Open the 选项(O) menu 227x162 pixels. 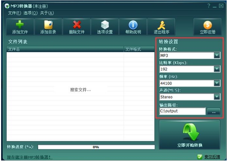[30, 13]
